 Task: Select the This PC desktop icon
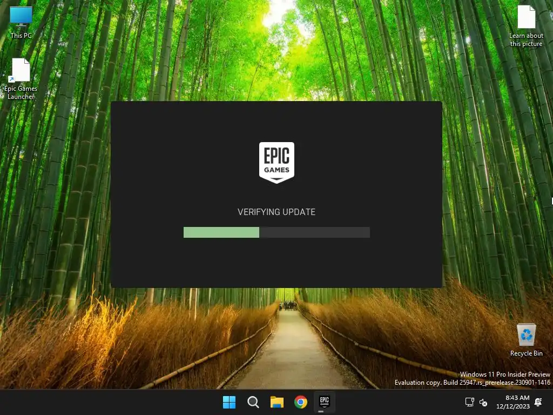(21, 22)
